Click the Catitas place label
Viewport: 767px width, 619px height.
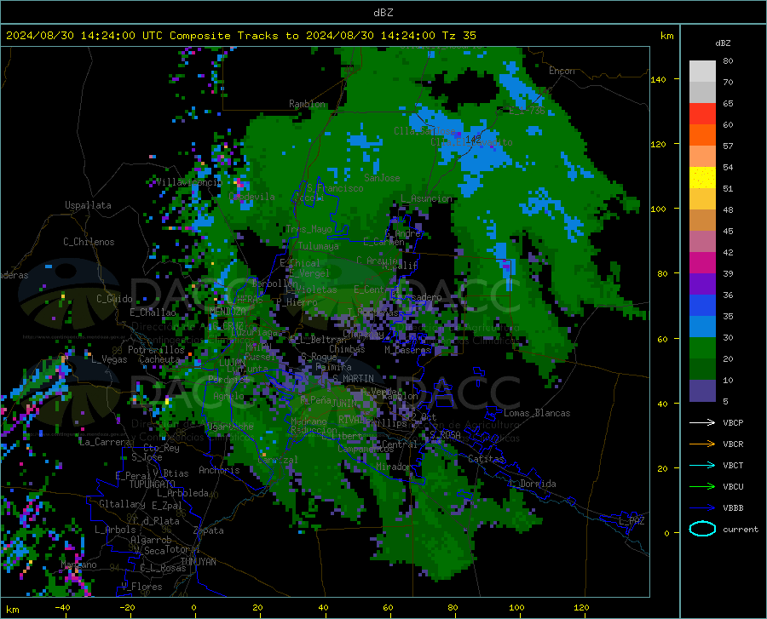(x=486, y=459)
